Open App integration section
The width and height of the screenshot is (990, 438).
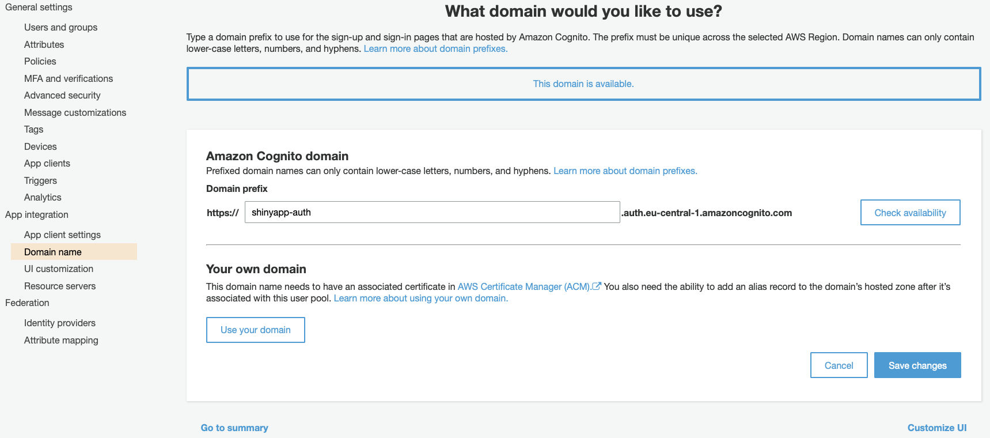pyautogui.click(x=37, y=214)
